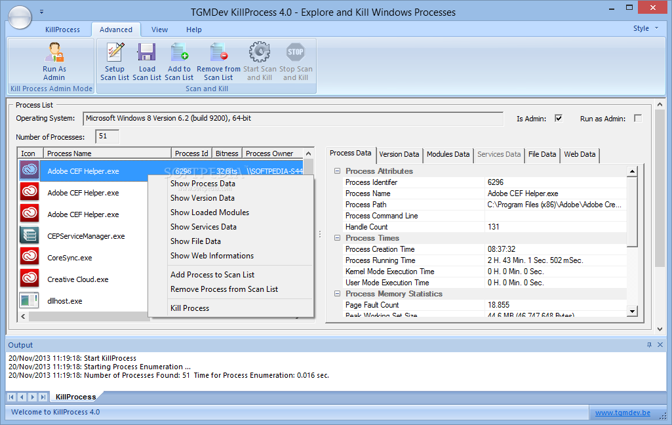Screen dimensions: 672x425
Task: Open quick access toolbar dropdown arrow
Action: 41,12
